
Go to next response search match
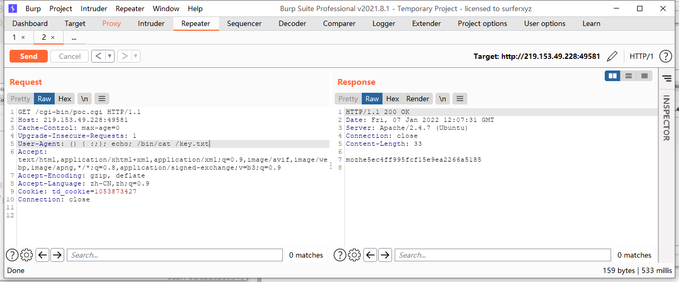(385, 255)
